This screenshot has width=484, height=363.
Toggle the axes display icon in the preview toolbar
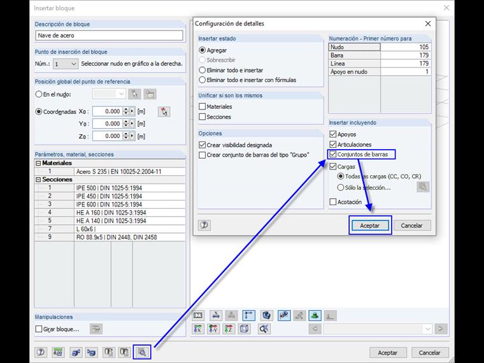pyautogui.click(x=249, y=315)
